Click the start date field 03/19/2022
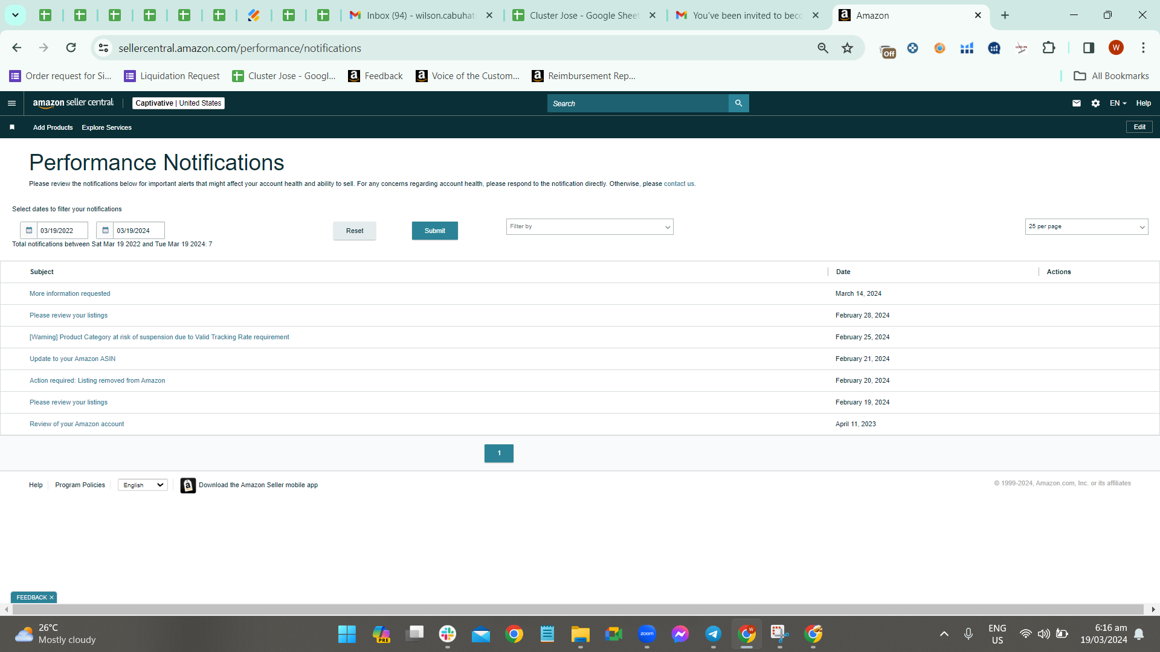1160x652 pixels. pyautogui.click(x=62, y=231)
